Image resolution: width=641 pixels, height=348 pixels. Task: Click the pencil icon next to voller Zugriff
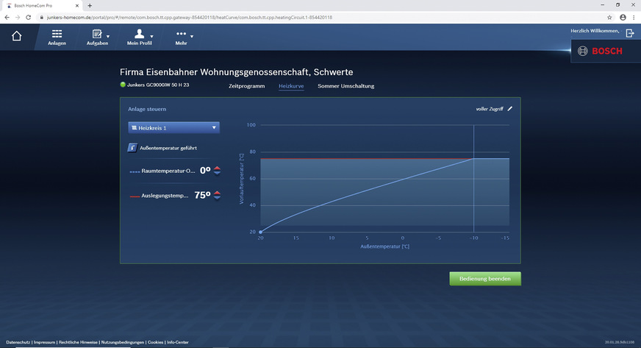[x=510, y=108]
